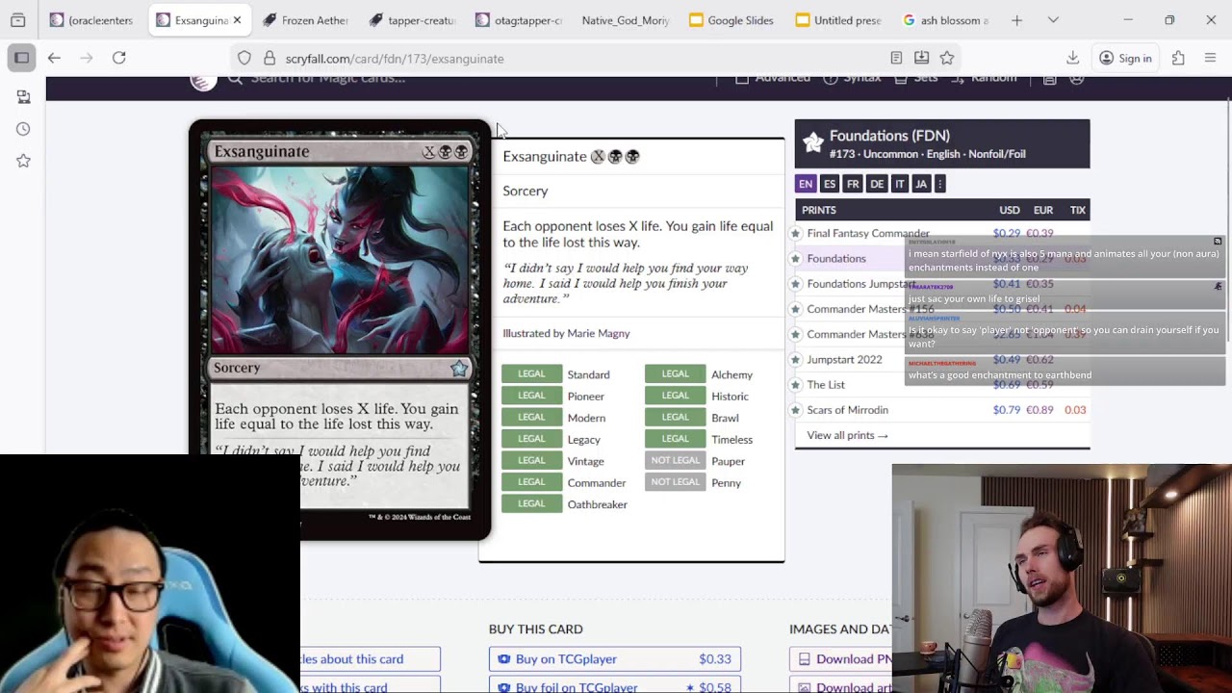1232x693 pixels.
Task: Open a new browser tab
Action: point(1016,20)
